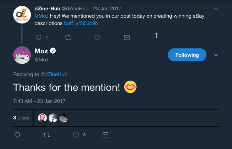Retweet Moz's thank-you tweet
This screenshot has width=232, height=149.
[47, 135]
